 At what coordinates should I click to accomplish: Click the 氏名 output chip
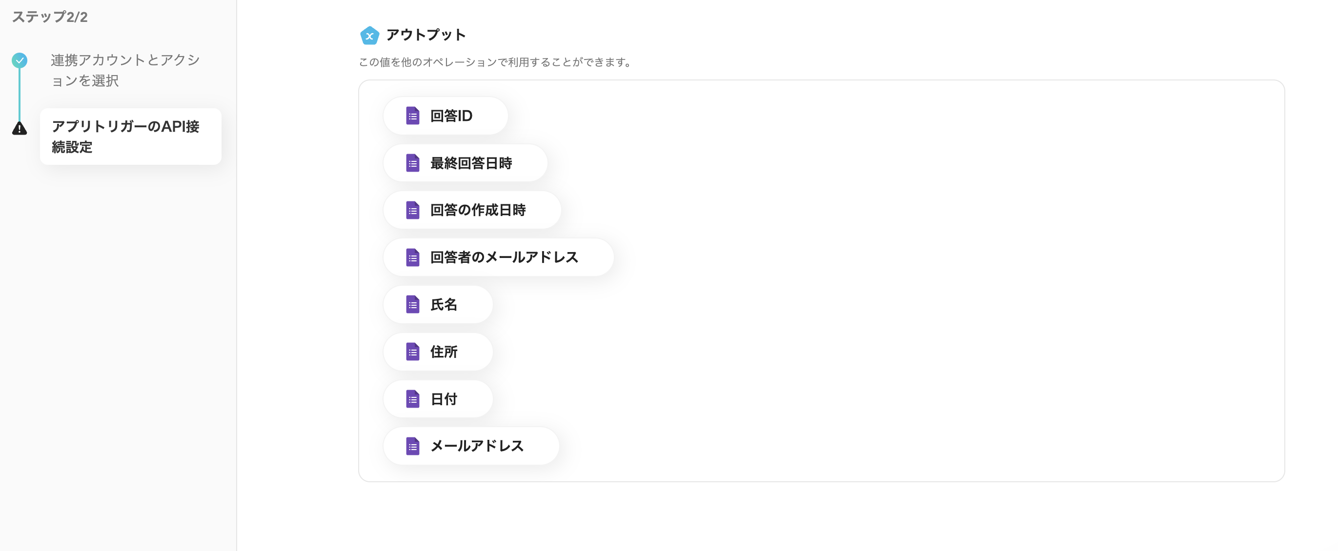point(438,305)
